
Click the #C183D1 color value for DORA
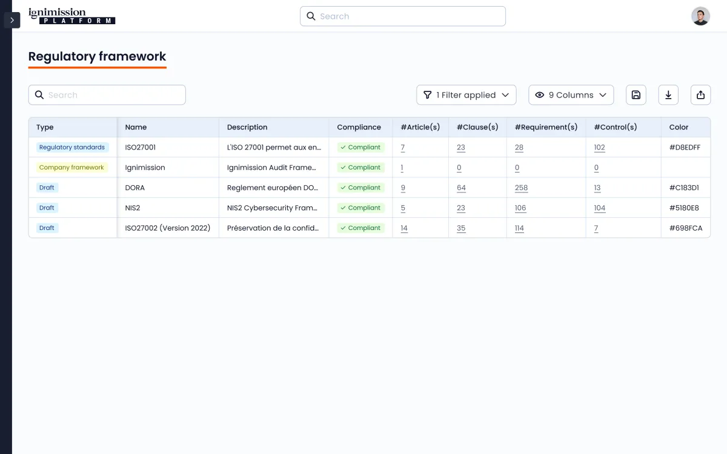684,188
